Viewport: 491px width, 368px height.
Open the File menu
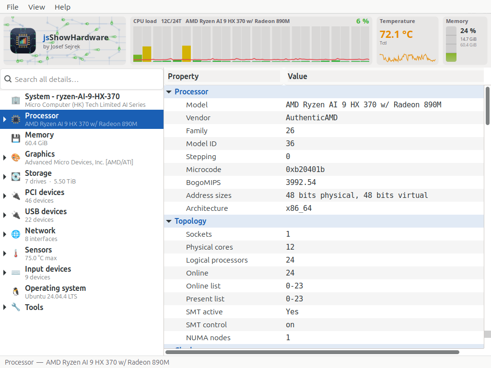tap(12, 7)
